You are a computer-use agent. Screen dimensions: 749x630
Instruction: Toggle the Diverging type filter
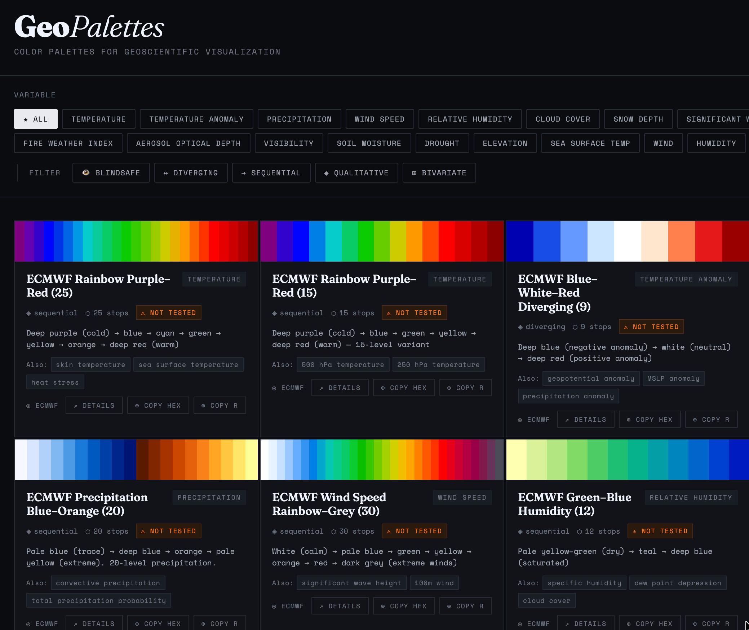191,173
